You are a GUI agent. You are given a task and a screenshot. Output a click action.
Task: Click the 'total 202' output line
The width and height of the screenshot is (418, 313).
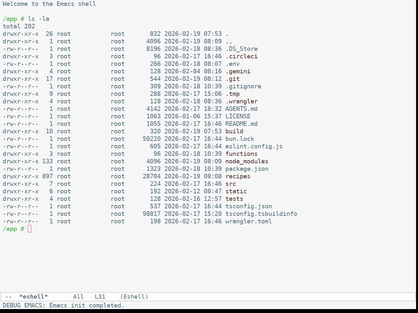click(19, 26)
